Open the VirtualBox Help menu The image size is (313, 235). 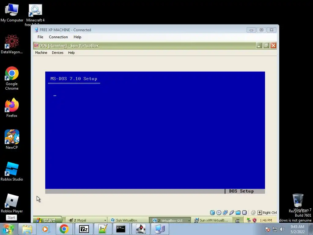click(x=71, y=53)
